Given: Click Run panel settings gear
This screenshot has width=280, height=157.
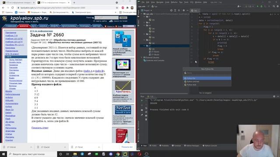Looking at the screenshot, I should click(274, 96).
